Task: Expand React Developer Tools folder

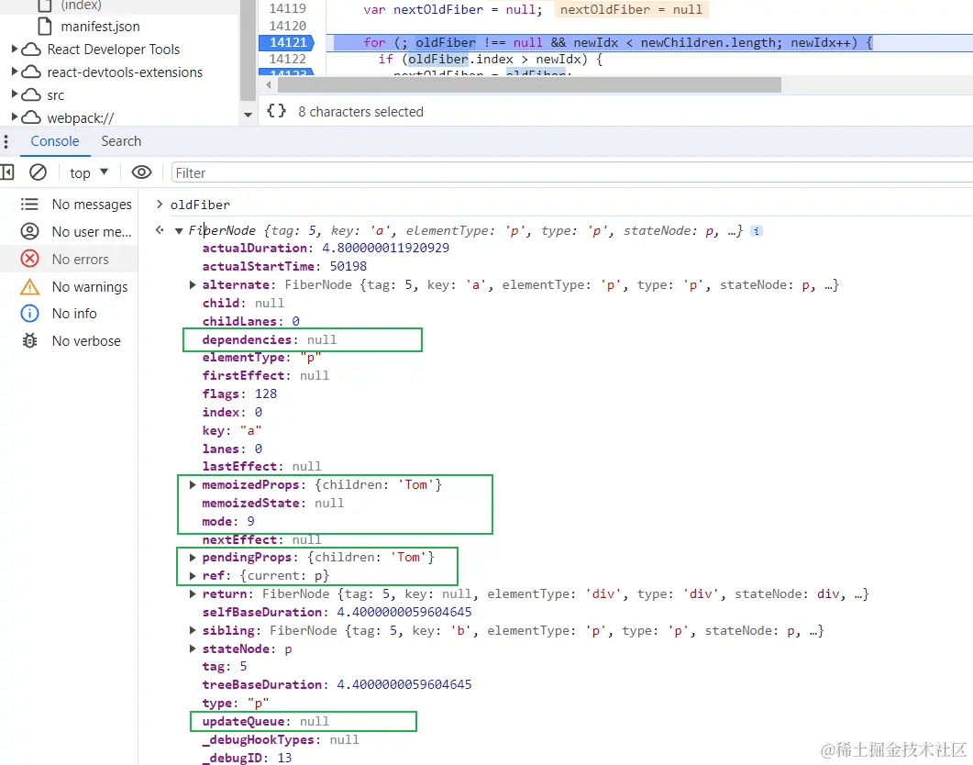Action: 15,49
